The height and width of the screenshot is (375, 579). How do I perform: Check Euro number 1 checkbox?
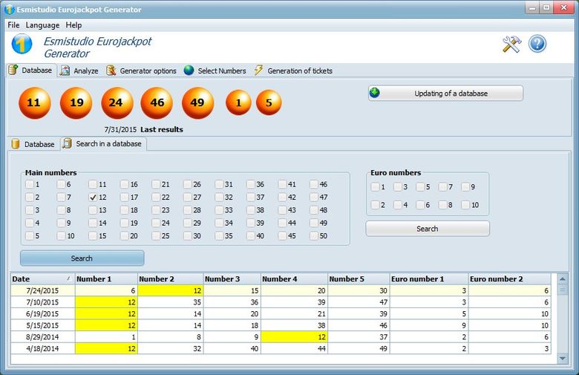(375, 187)
